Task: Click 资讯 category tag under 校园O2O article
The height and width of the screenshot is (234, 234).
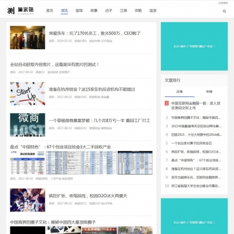Action: 52,204
